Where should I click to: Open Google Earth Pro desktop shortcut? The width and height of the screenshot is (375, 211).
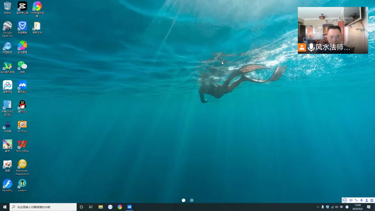[x=7, y=29]
